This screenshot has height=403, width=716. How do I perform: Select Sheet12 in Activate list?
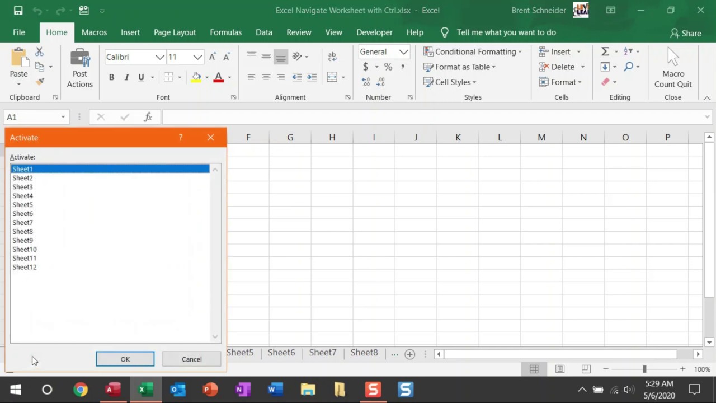click(110, 267)
